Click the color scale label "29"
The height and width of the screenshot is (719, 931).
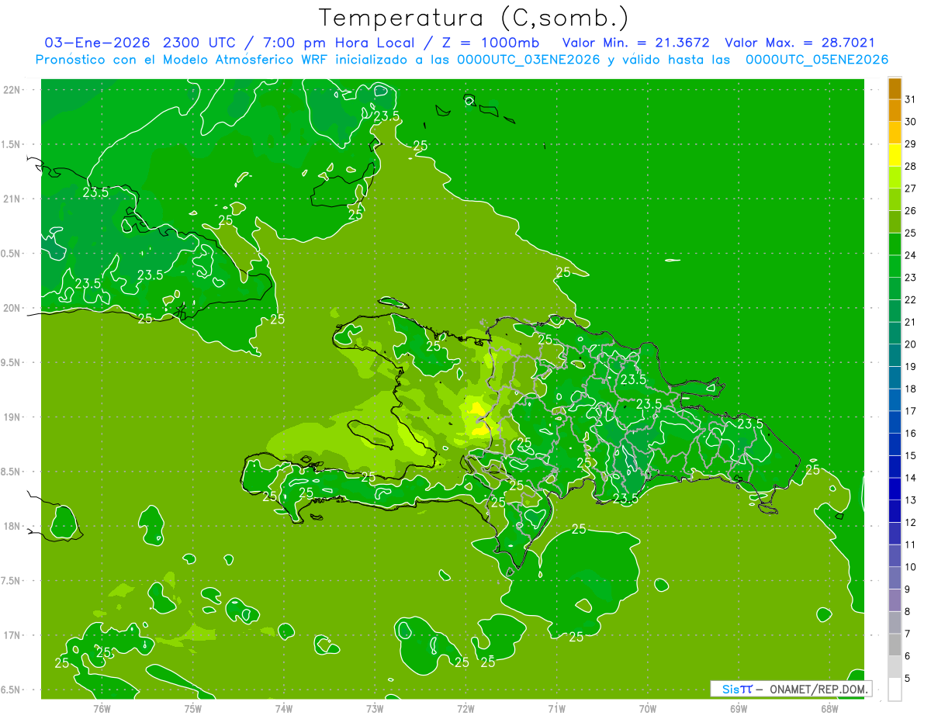click(x=911, y=143)
